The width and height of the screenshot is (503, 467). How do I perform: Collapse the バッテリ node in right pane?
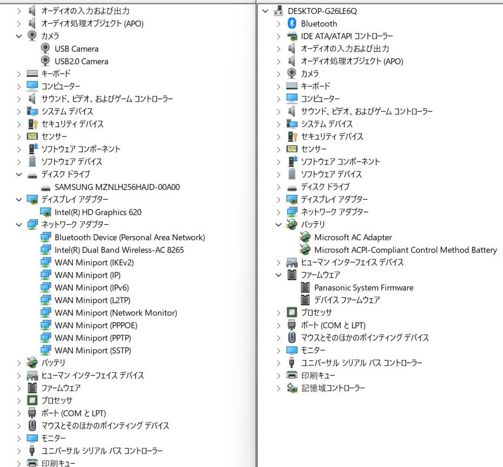point(278,224)
